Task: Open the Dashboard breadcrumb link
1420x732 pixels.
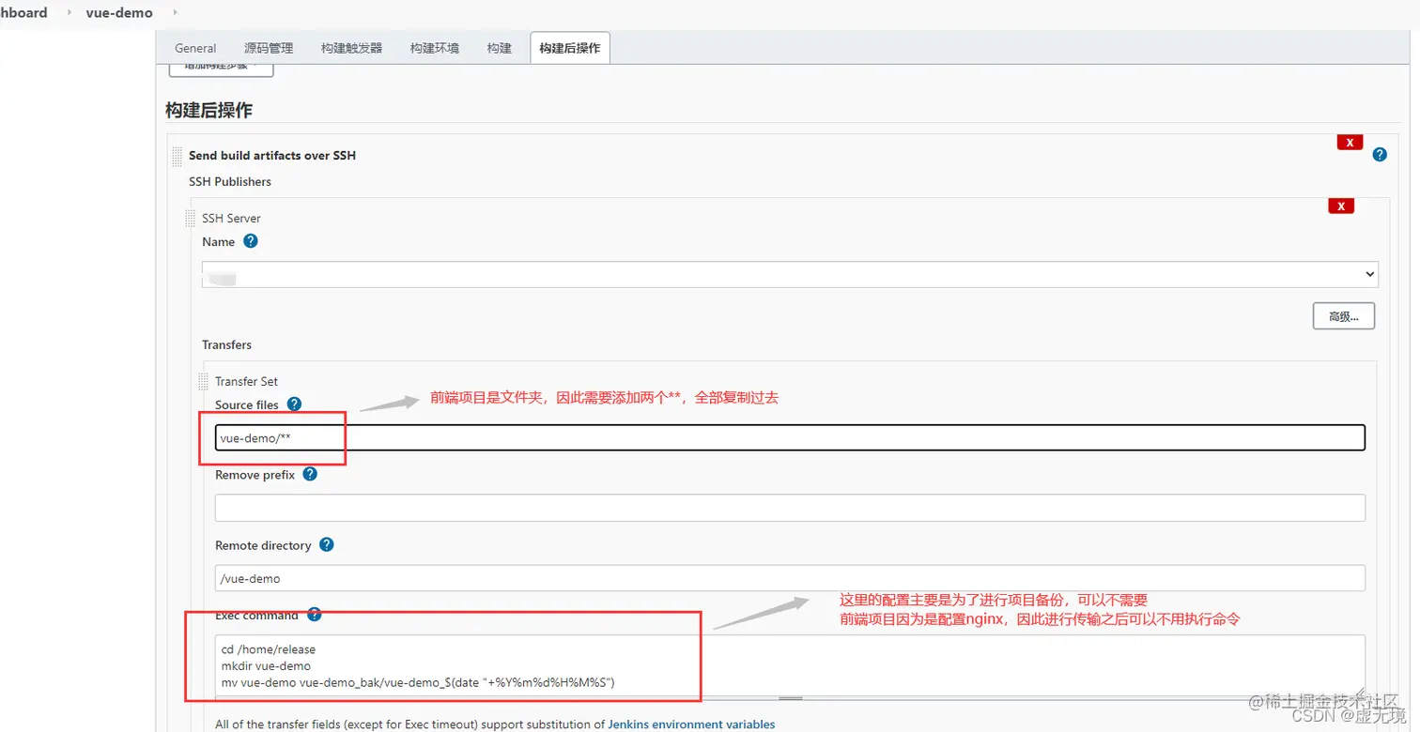Action: (x=23, y=13)
